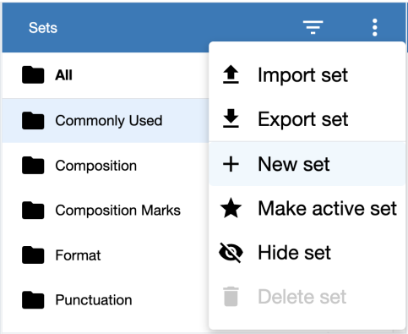
Task: Toggle the crossed-eye Hide set icon
Action: [x=231, y=252]
